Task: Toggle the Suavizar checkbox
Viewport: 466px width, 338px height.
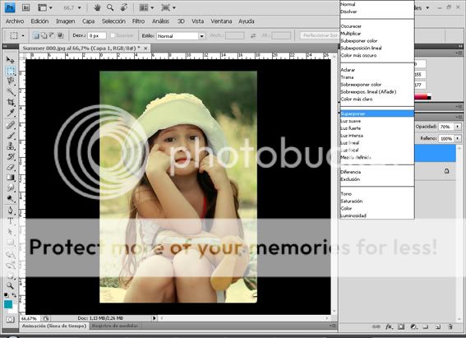Action: coord(113,35)
